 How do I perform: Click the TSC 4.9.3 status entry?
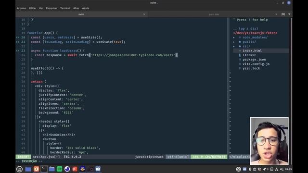coord(72,157)
